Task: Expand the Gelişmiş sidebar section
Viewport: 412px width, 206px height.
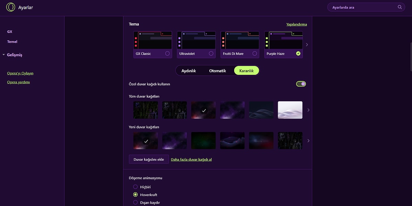Action: tap(14, 55)
